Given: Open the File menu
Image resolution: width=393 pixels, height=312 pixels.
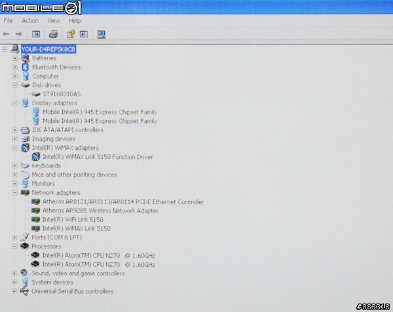Looking at the screenshot, I should (x=9, y=20).
